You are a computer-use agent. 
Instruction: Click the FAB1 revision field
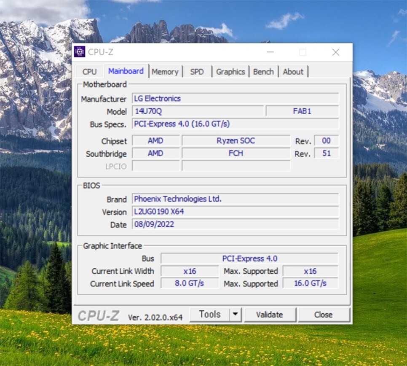302,111
